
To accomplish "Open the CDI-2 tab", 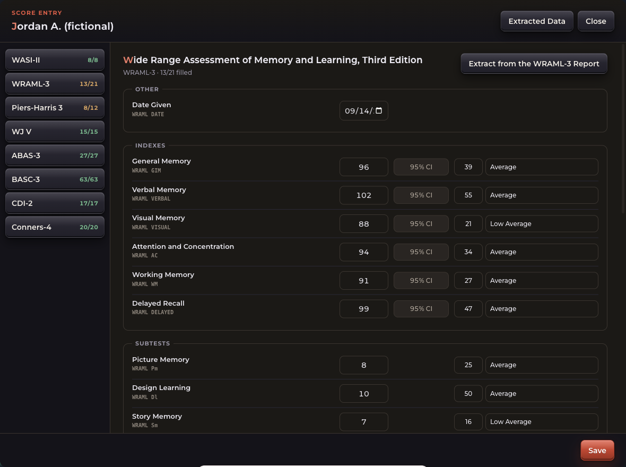I will (x=55, y=203).
